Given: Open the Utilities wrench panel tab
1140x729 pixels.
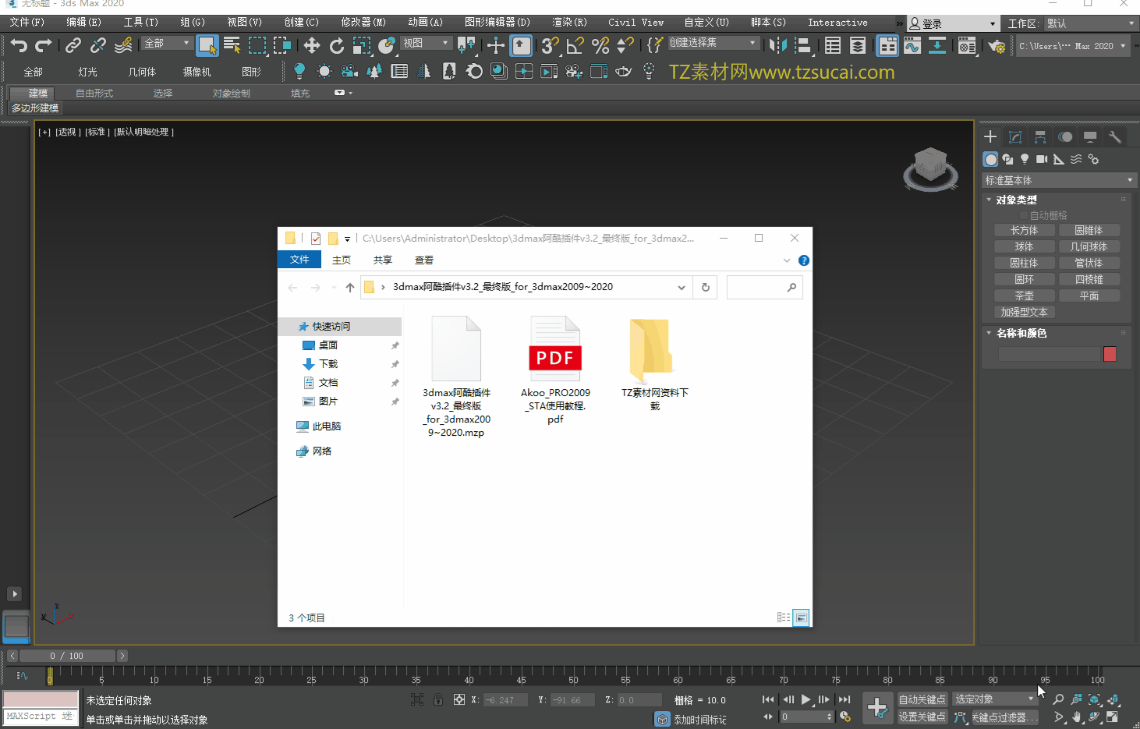Looking at the screenshot, I should tap(1115, 137).
